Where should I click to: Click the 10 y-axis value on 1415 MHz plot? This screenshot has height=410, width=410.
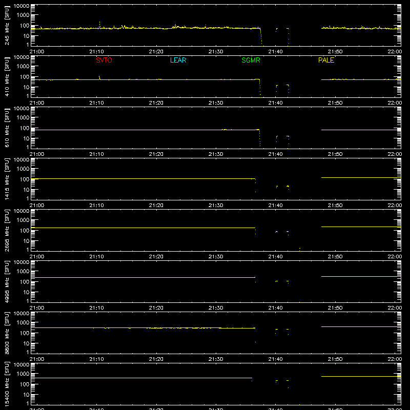pos(26,190)
